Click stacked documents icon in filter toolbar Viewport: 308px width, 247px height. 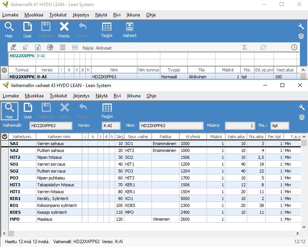click(26, 47)
